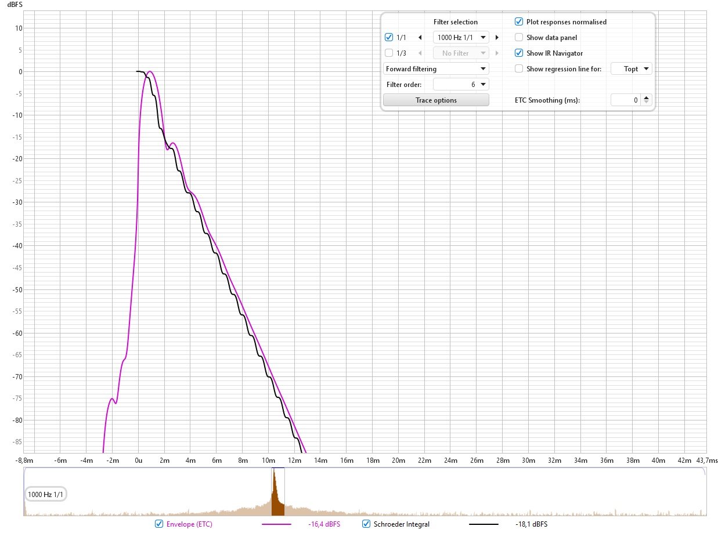Step to the previous 1/1 octave filter
Screen dimensions: 718x533
coord(420,38)
